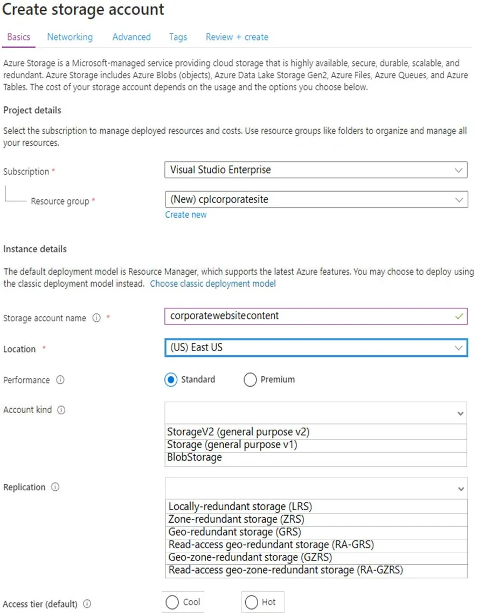Open the Access tier info icon
478x615 pixels.
point(87,604)
